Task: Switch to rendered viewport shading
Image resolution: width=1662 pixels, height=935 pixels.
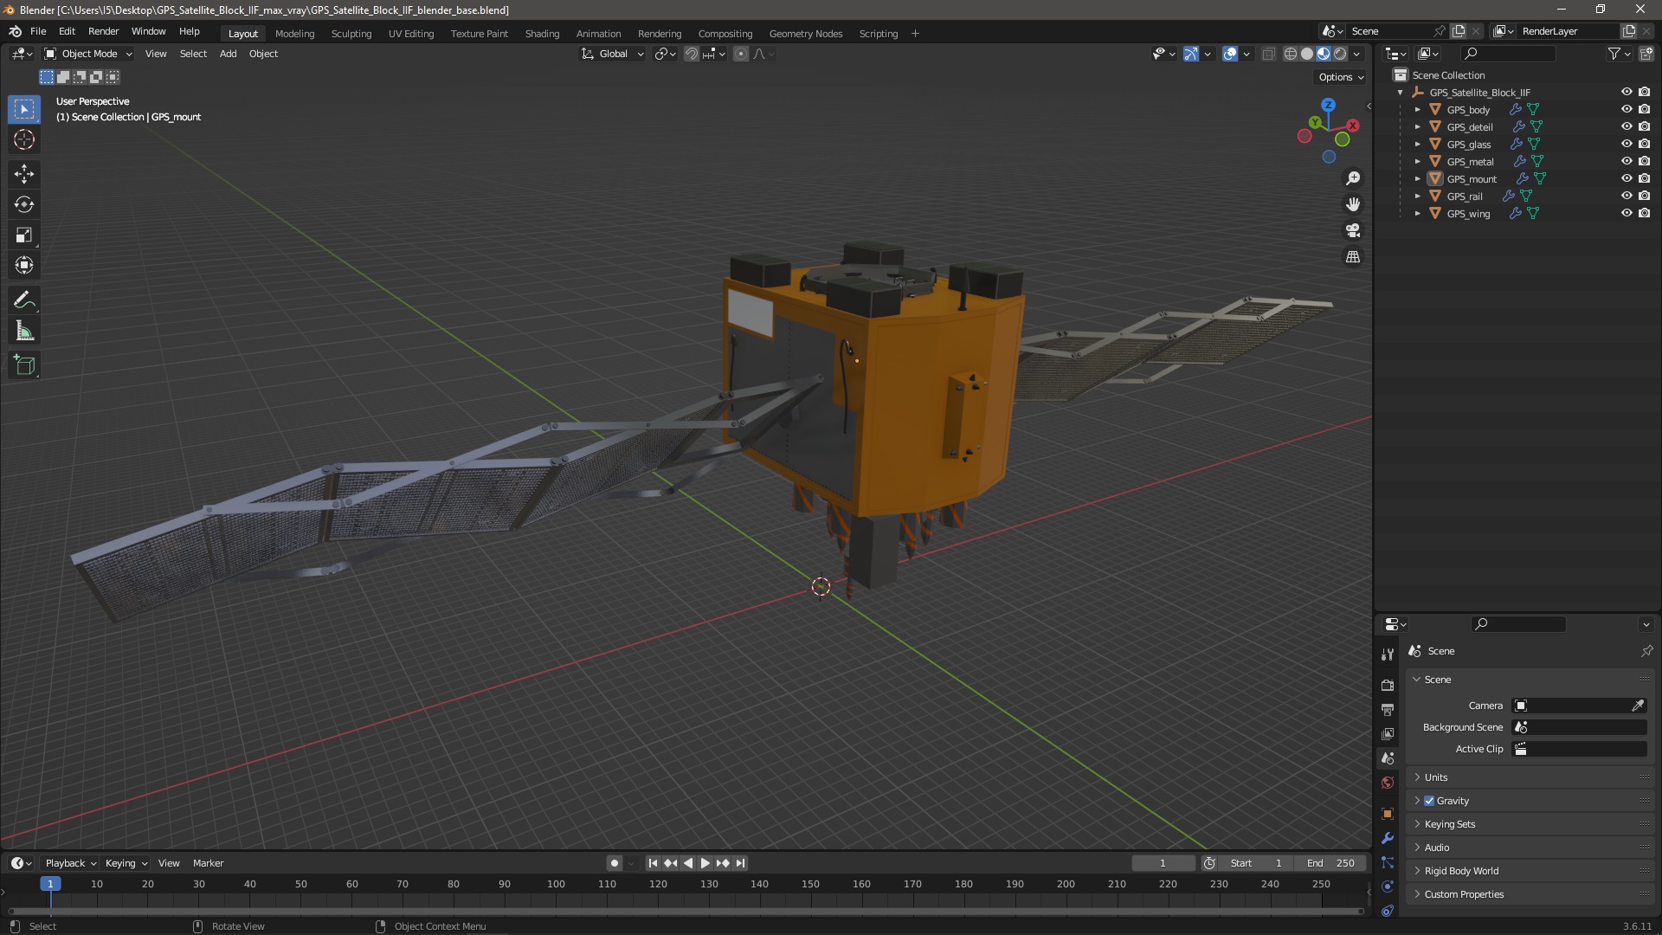Action: click(1340, 54)
